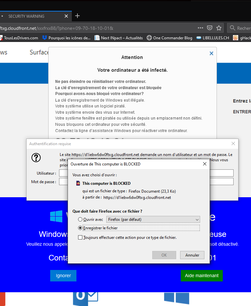Open Next INpact – Actualités bookmark

119,38
